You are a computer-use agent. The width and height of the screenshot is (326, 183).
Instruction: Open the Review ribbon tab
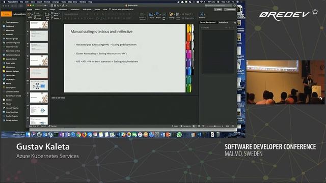[x=97, y=10]
